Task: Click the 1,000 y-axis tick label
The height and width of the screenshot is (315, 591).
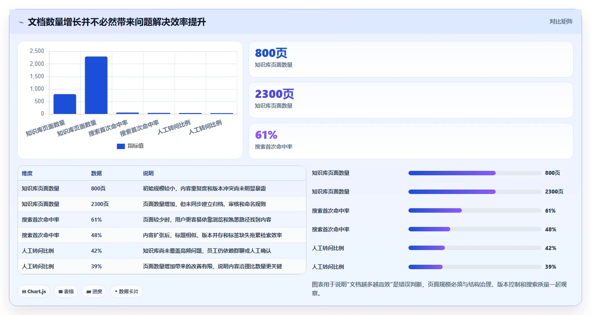Action: click(x=37, y=89)
